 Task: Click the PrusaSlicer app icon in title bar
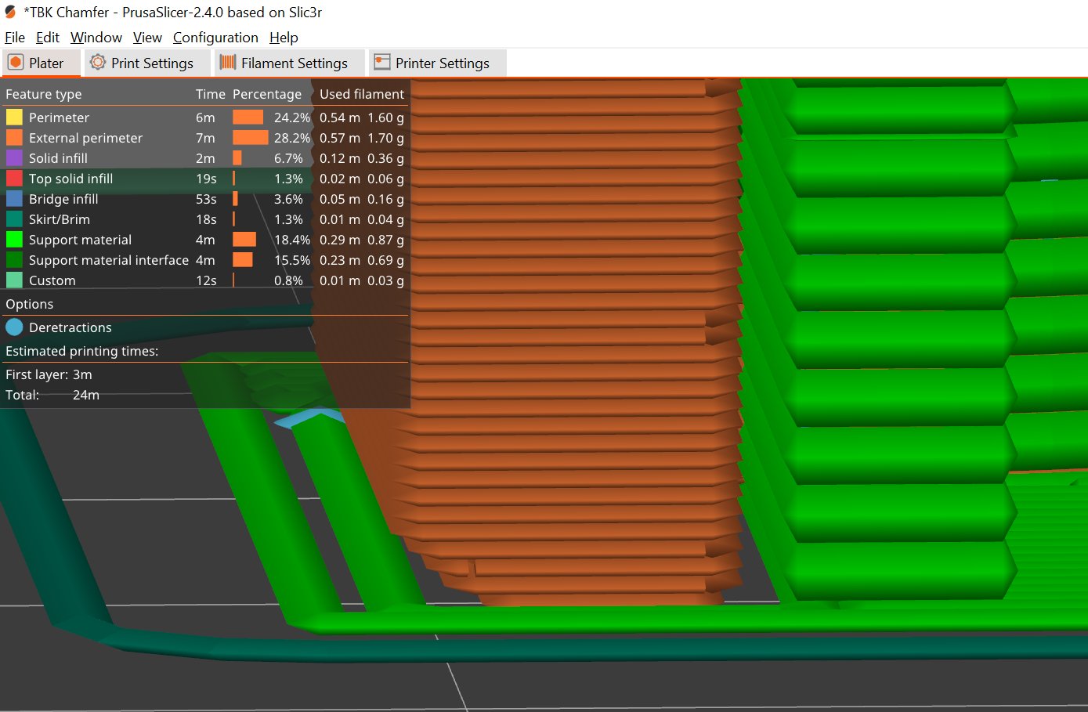10,13
